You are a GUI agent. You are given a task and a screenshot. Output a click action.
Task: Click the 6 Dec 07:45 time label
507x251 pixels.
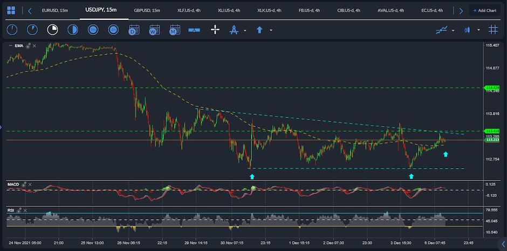(x=435, y=242)
